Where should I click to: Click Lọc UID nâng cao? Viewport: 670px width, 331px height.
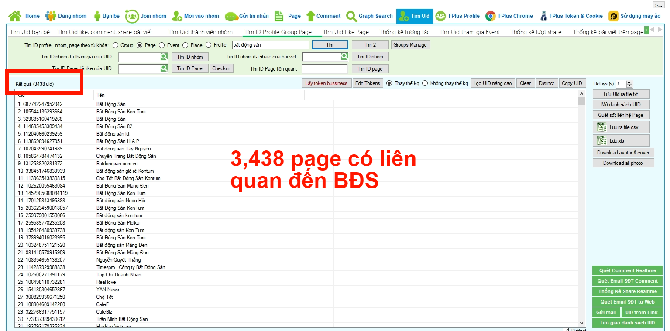(493, 83)
